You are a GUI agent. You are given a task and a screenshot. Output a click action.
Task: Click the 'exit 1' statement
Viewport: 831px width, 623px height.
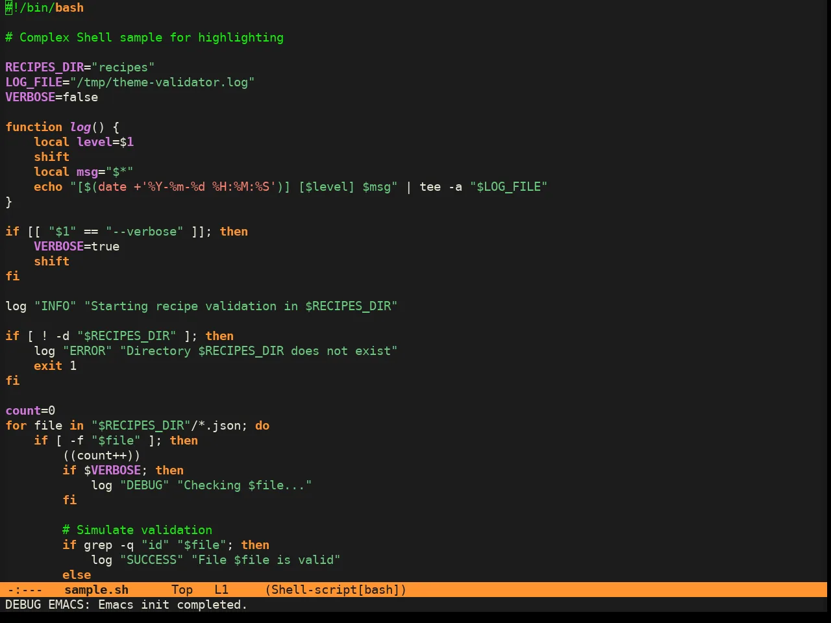[x=55, y=366]
